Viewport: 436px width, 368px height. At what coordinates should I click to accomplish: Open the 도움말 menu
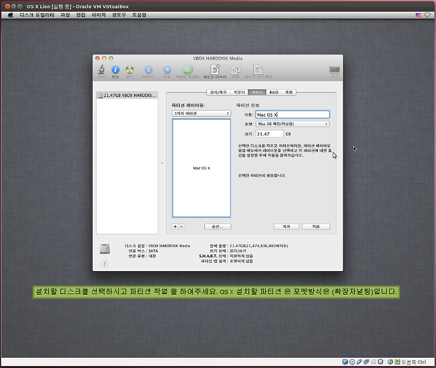coord(139,15)
